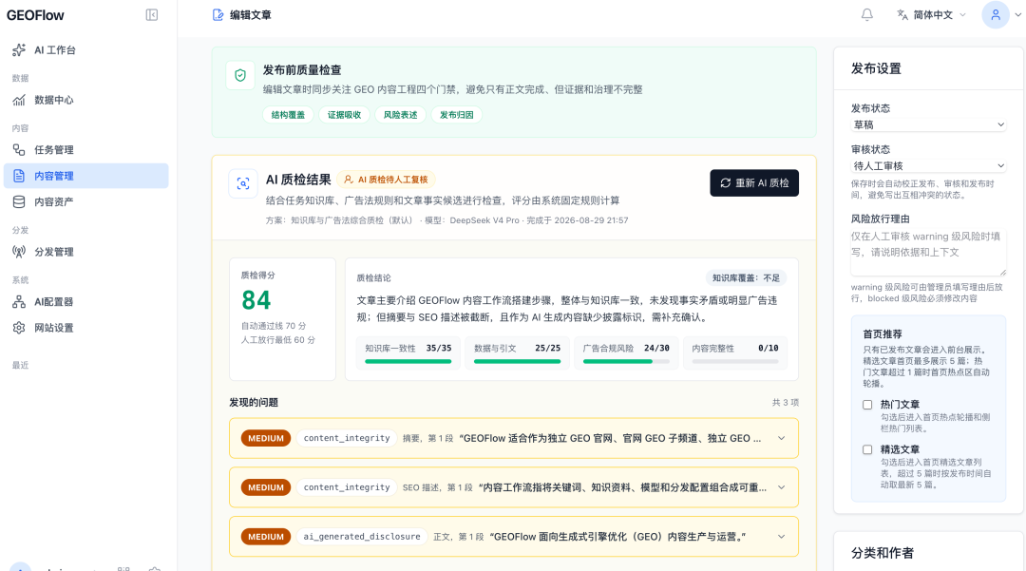This screenshot has width=1026, height=571.
Task: Open the user avatar menu
Action: point(996,15)
